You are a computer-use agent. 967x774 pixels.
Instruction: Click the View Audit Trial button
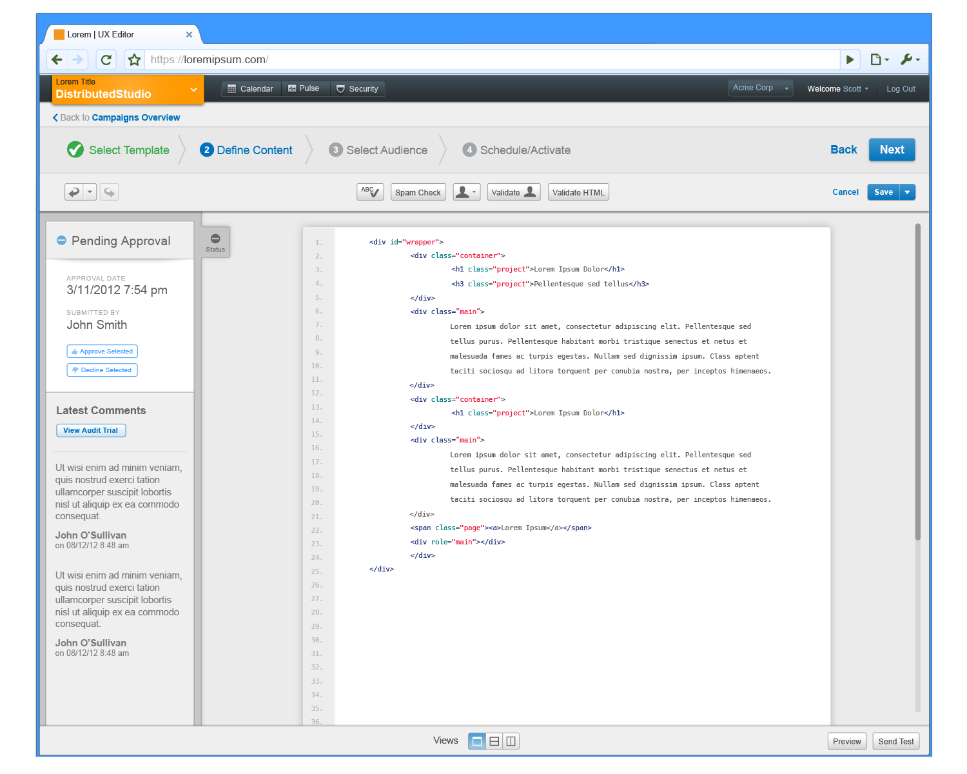(x=91, y=430)
